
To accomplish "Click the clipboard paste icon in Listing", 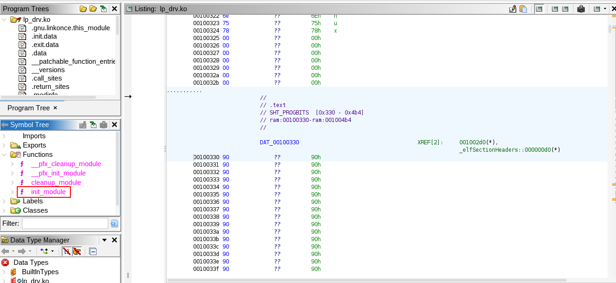I will point(523,8).
